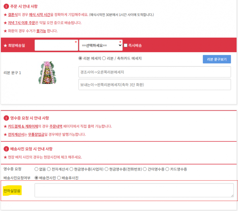Click the underlined 주문내역 text
This screenshot has width=238, height=211.
click(x=56, y=126)
